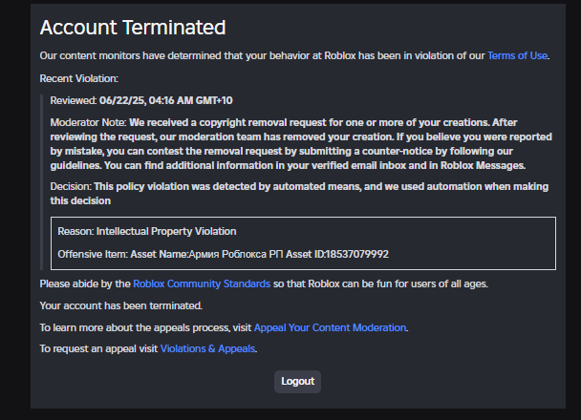Open Violations & Appeals link

pyautogui.click(x=207, y=349)
